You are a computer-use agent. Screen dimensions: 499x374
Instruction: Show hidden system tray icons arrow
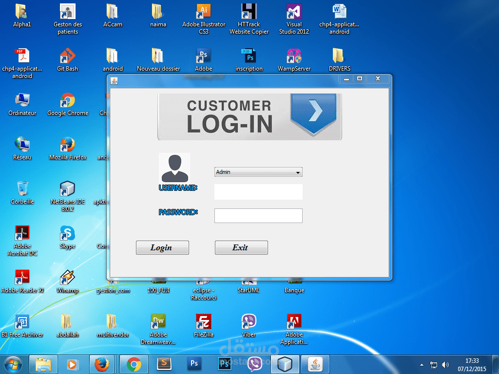[x=422, y=365]
